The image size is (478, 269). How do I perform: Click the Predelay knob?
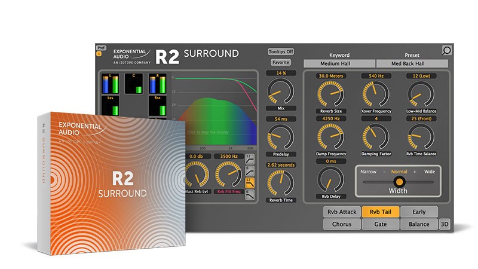(x=280, y=137)
